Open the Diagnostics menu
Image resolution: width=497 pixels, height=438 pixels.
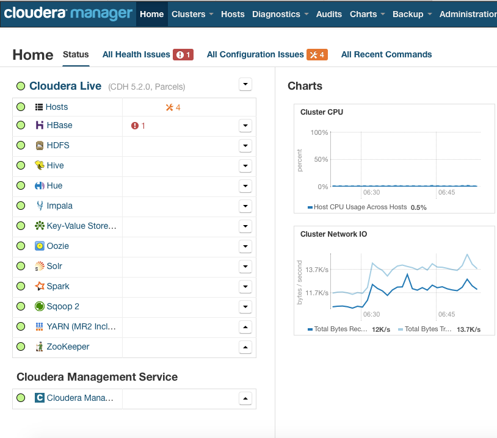tap(280, 14)
